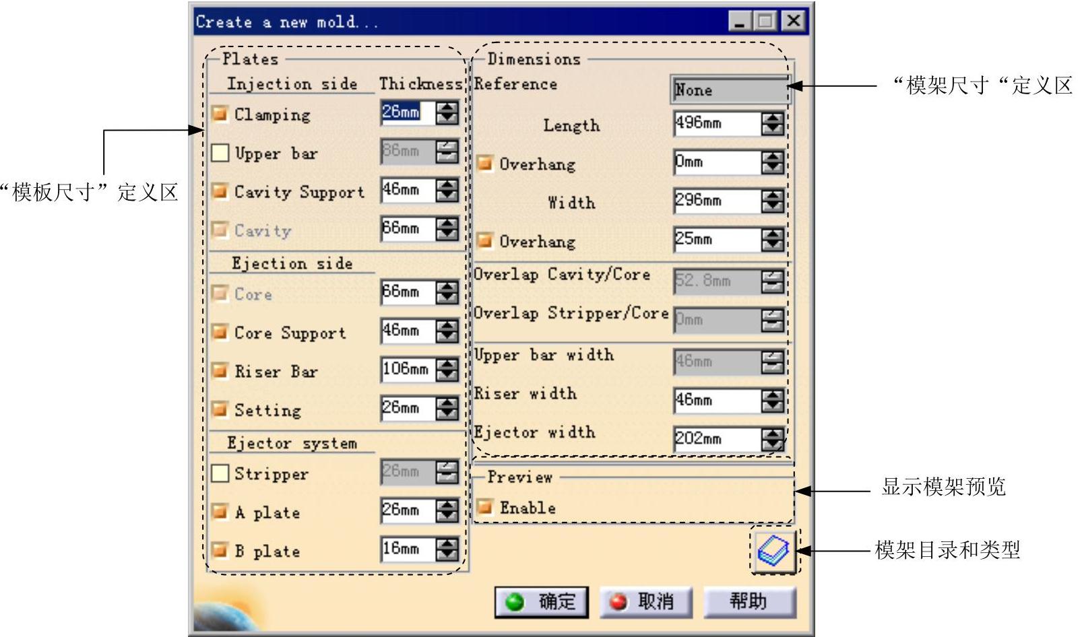This screenshot has width=1082, height=637.
Task: Close the Create a new mold dialog
Action: [x=794, y=22]
